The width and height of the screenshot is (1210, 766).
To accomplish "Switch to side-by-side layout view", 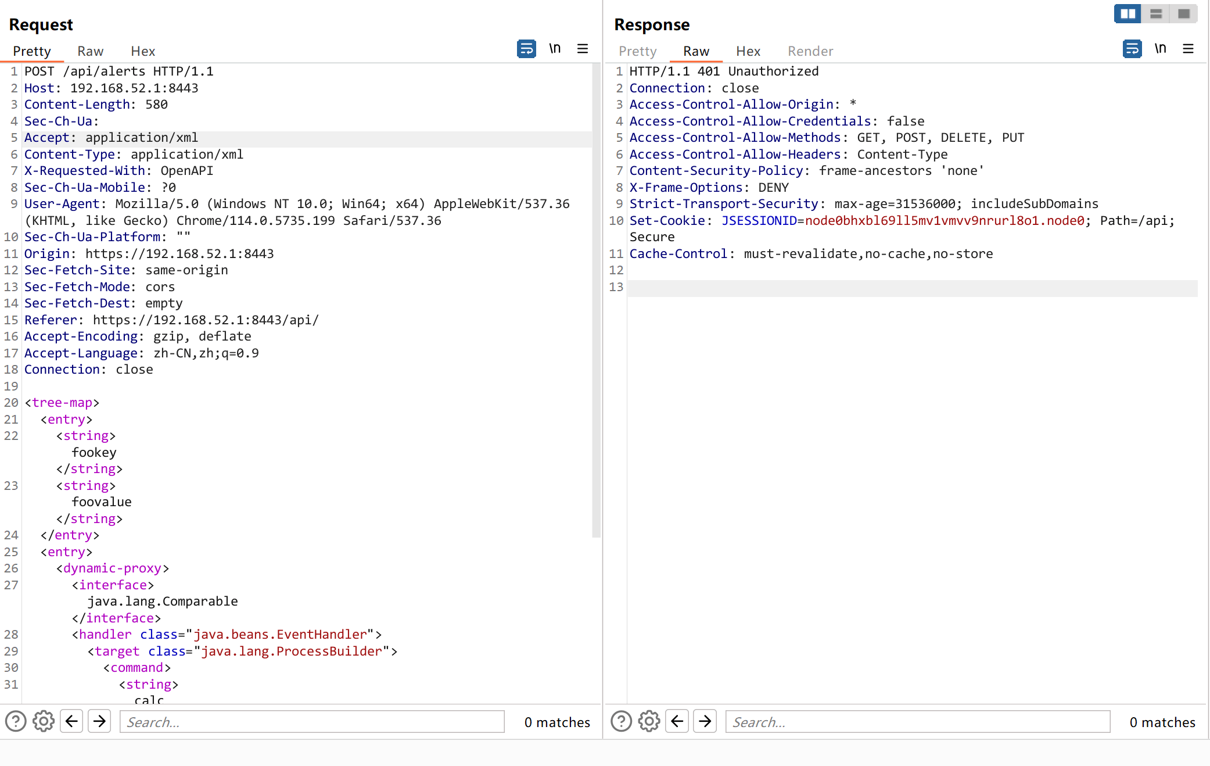I will 1128,13.
